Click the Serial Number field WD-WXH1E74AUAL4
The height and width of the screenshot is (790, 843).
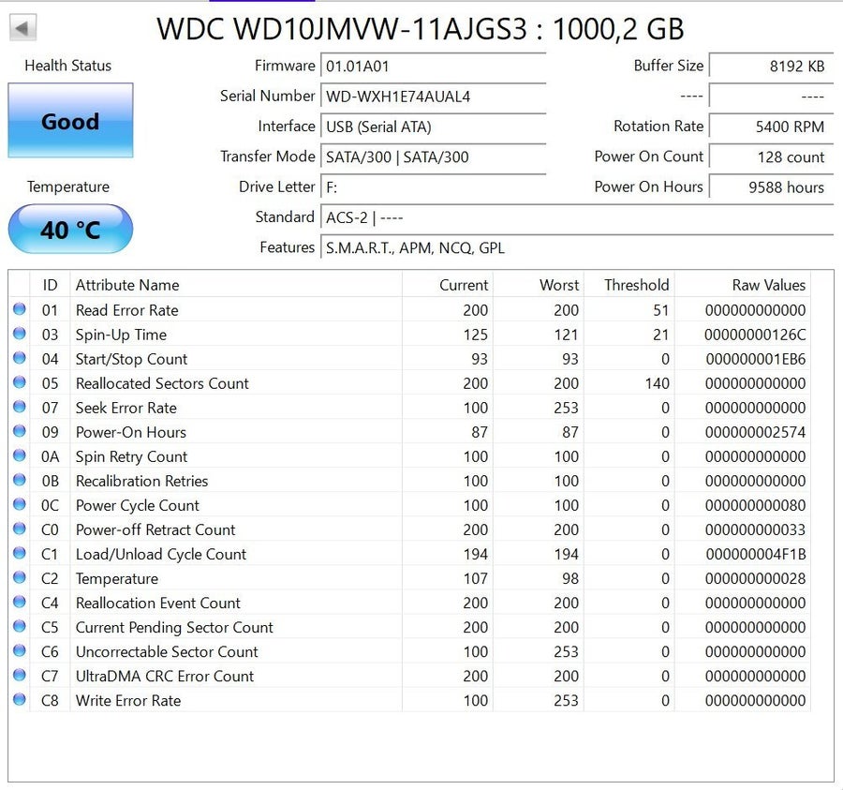point(434,97)
